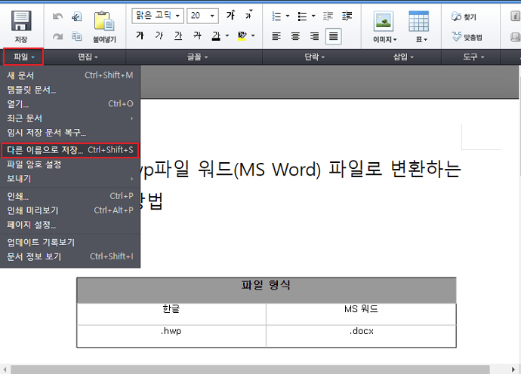Decrease font size with the smaller 가 icon
The image size is (521, 374).
(248, 15)
